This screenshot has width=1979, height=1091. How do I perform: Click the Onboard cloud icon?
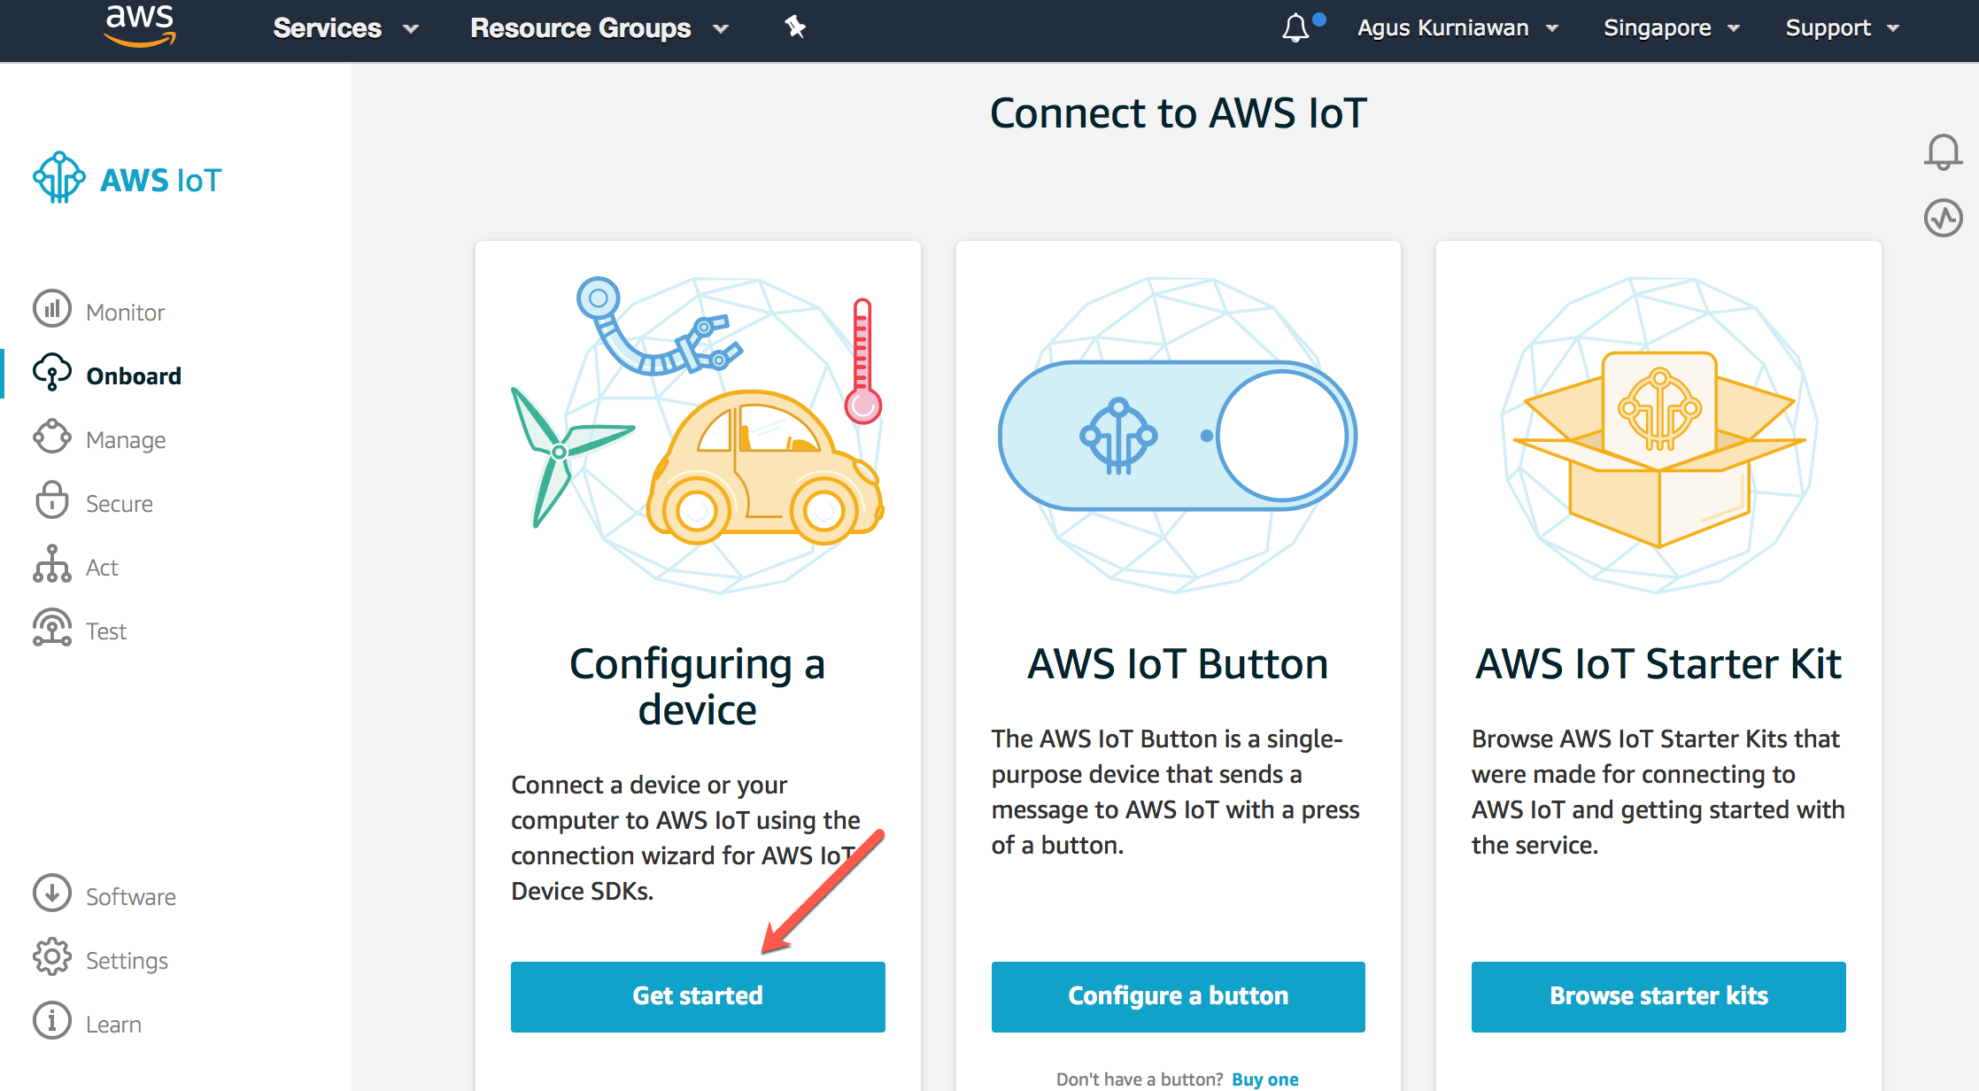pos(52,373)
